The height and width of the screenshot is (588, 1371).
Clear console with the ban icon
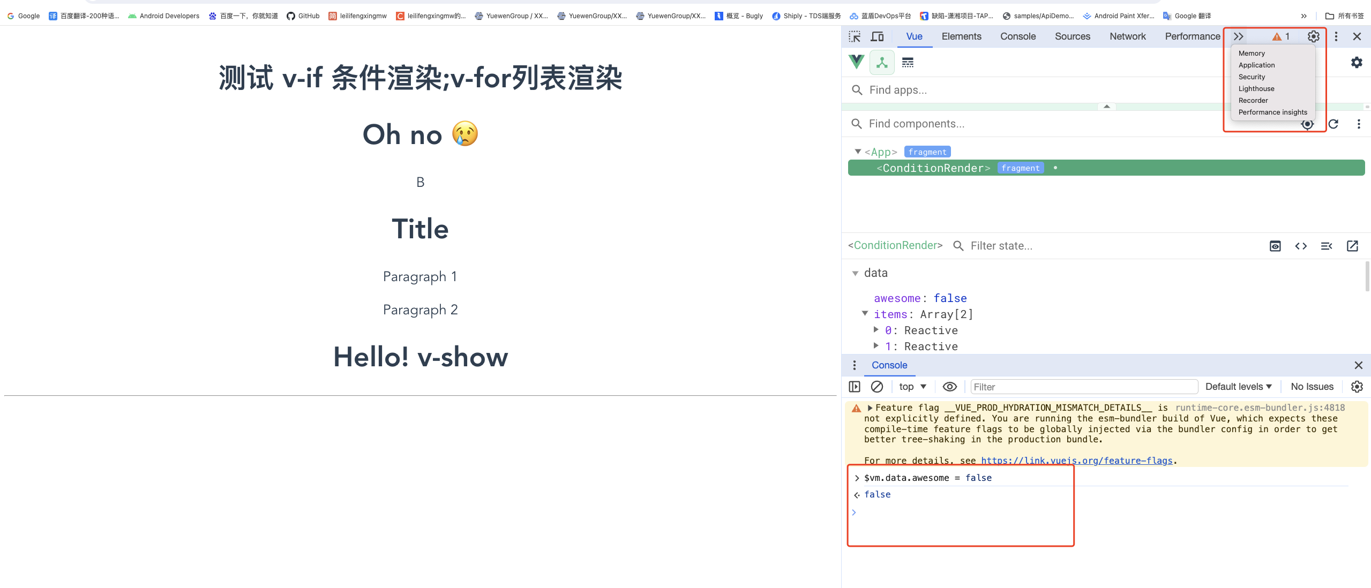coord(877,387)
